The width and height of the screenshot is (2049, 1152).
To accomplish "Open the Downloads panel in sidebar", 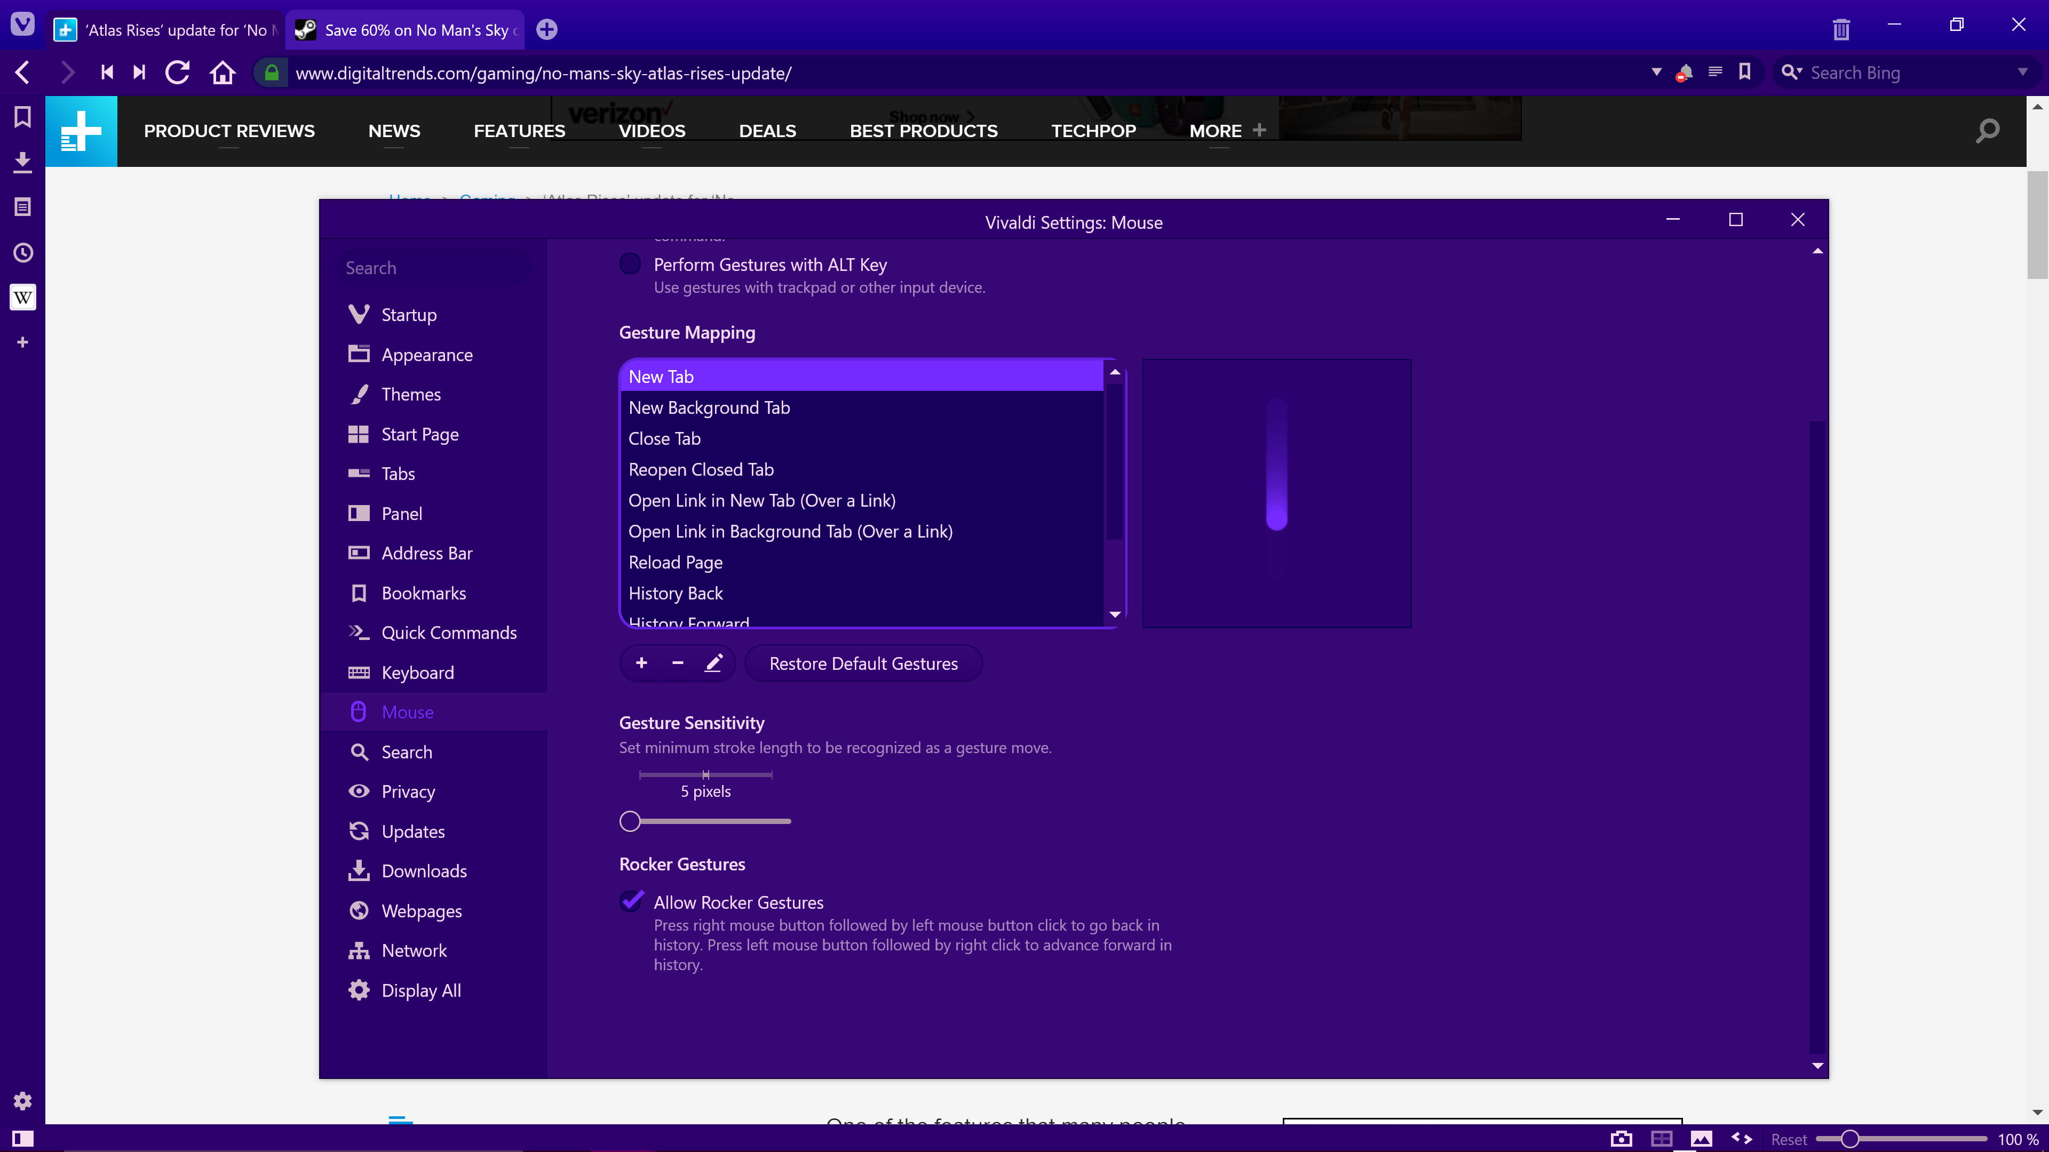I will pos(22,162).
